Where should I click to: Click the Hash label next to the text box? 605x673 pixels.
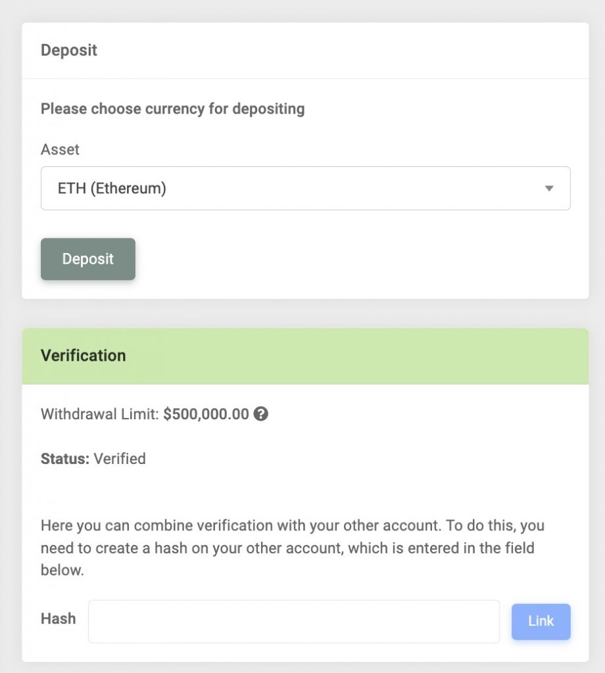[58, 618]
